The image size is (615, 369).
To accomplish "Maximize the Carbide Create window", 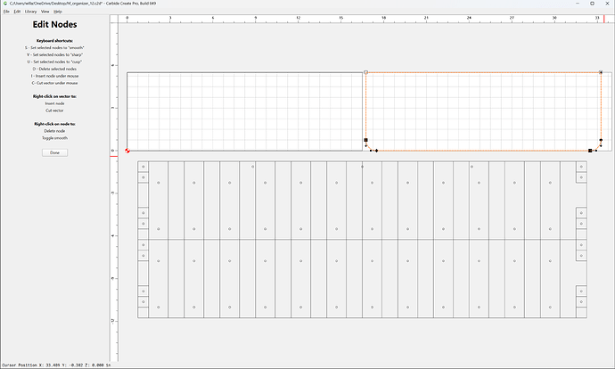I will 592,4.
